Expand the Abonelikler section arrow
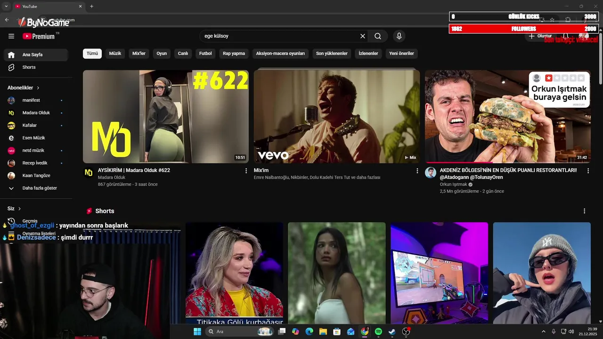Screen dimensions: 603x339 [38, 88]
